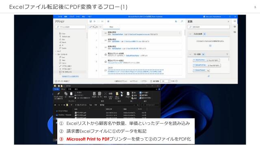
Task: Open the Images pane icon
Action: 235,32
